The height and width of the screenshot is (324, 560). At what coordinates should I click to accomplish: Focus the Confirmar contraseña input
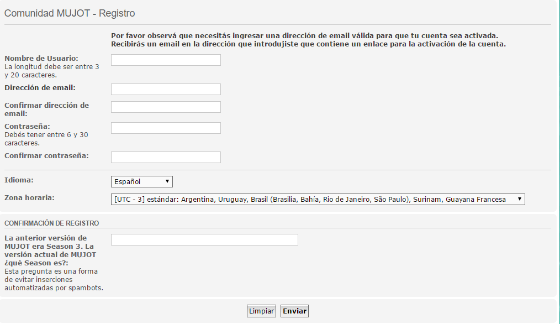pos(166,158)
